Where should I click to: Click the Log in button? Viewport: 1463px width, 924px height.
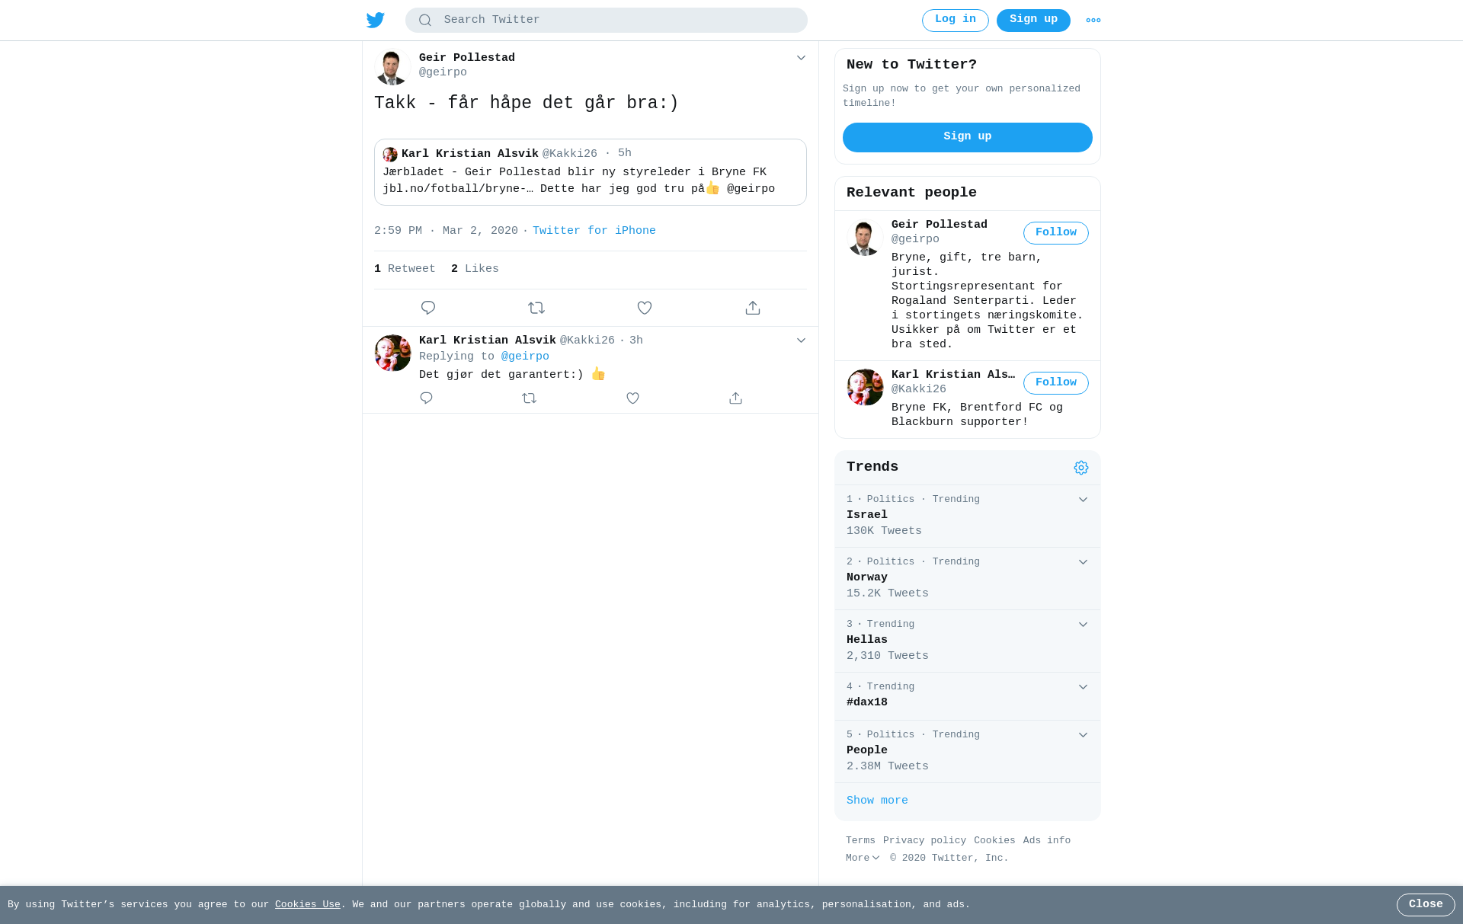pyautogui.click(x=956, y=21)
